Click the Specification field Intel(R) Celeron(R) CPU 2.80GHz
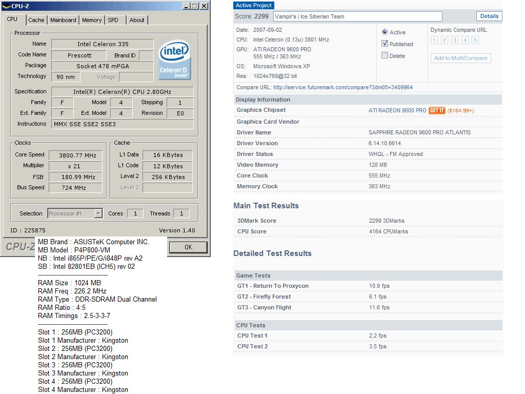 [122, 92]
